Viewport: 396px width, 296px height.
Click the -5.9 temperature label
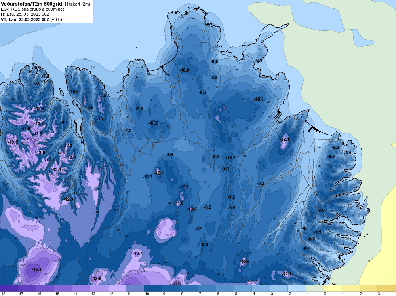pyautogui.click(x=348, y=153)
